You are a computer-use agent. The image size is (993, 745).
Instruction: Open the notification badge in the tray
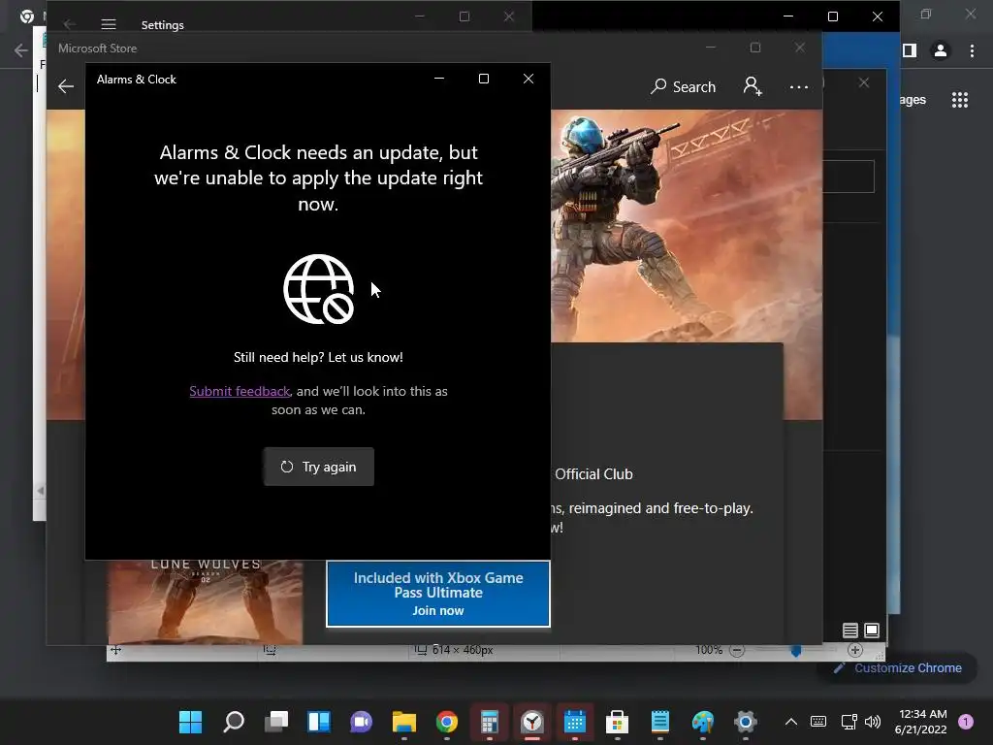point(966,722)
